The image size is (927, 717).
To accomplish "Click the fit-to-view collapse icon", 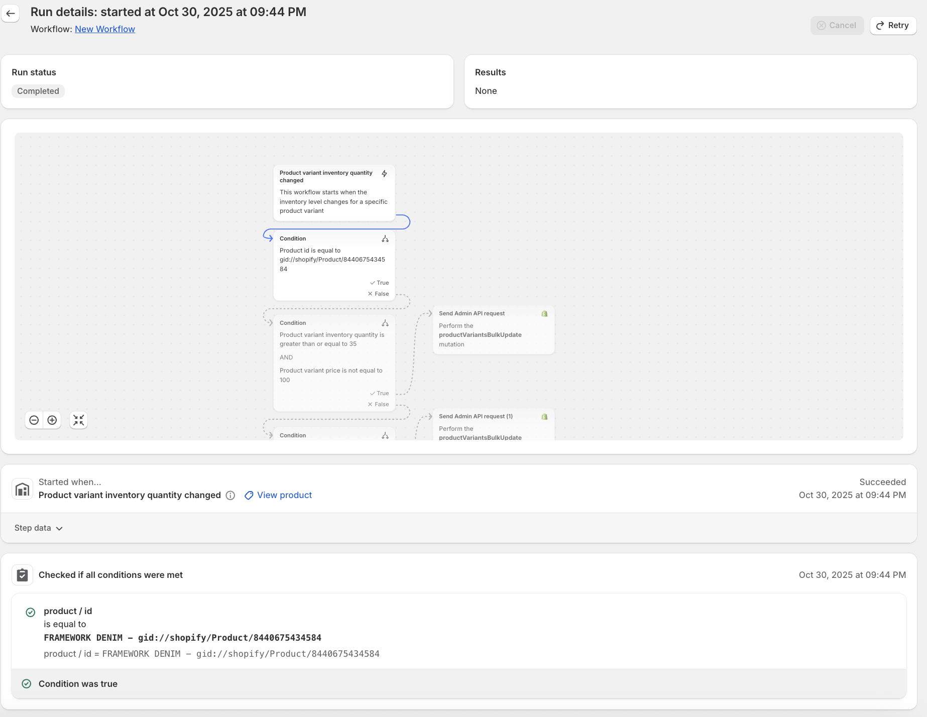I will pos(79,420).
